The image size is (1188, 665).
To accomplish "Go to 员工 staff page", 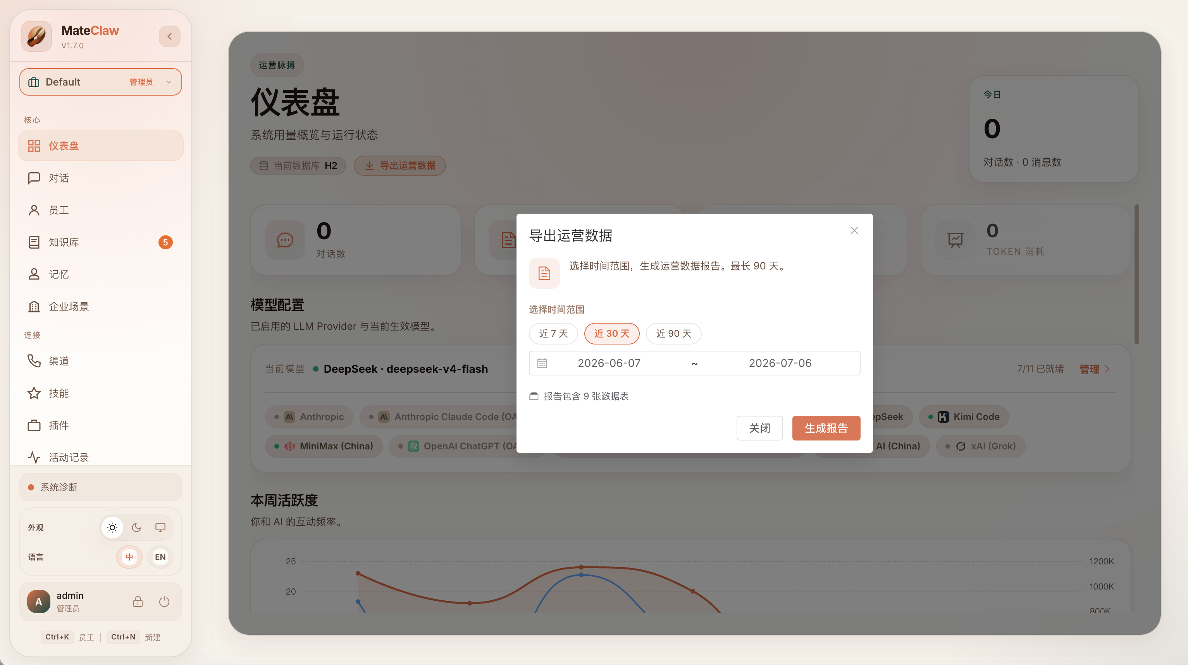I will pos(100,210).
